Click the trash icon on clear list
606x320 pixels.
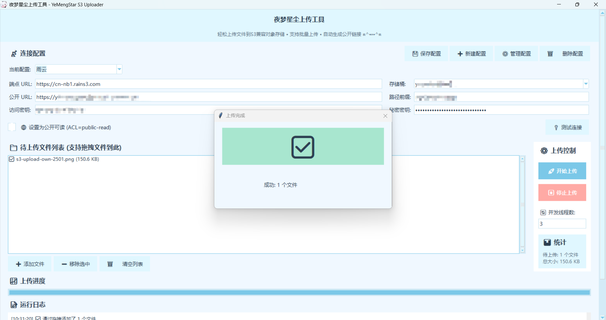click(110, 264)
